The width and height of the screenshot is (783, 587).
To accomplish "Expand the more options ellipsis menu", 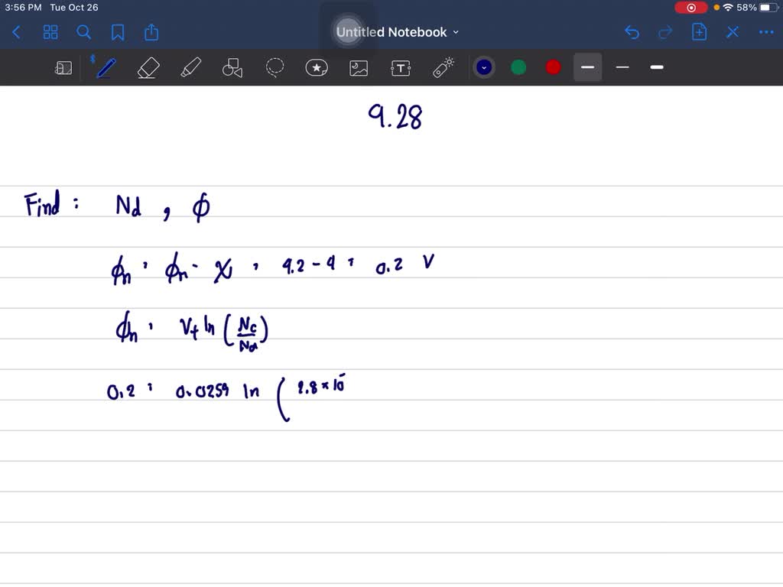I will 765,32.
